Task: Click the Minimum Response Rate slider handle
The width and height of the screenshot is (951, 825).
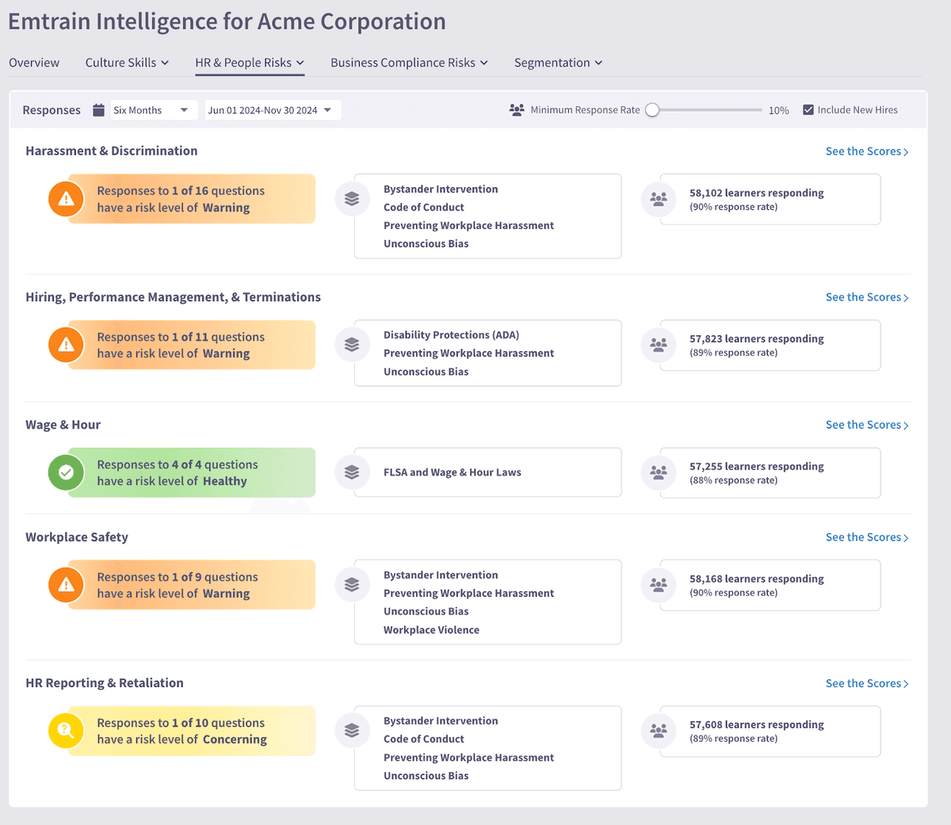Action: coord(652,110)
